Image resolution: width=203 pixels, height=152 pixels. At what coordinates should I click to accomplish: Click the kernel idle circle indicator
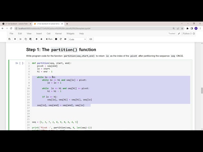[x=194, y=34]
